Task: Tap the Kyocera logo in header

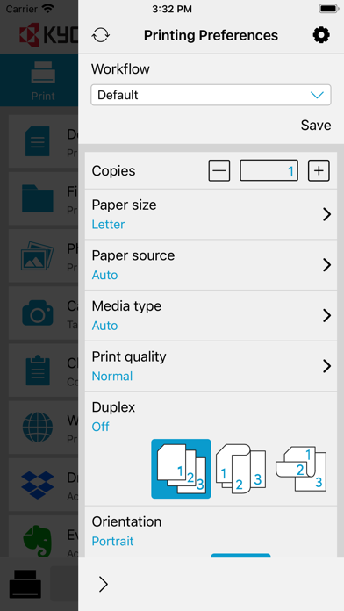Action: (x=48, y=35)
